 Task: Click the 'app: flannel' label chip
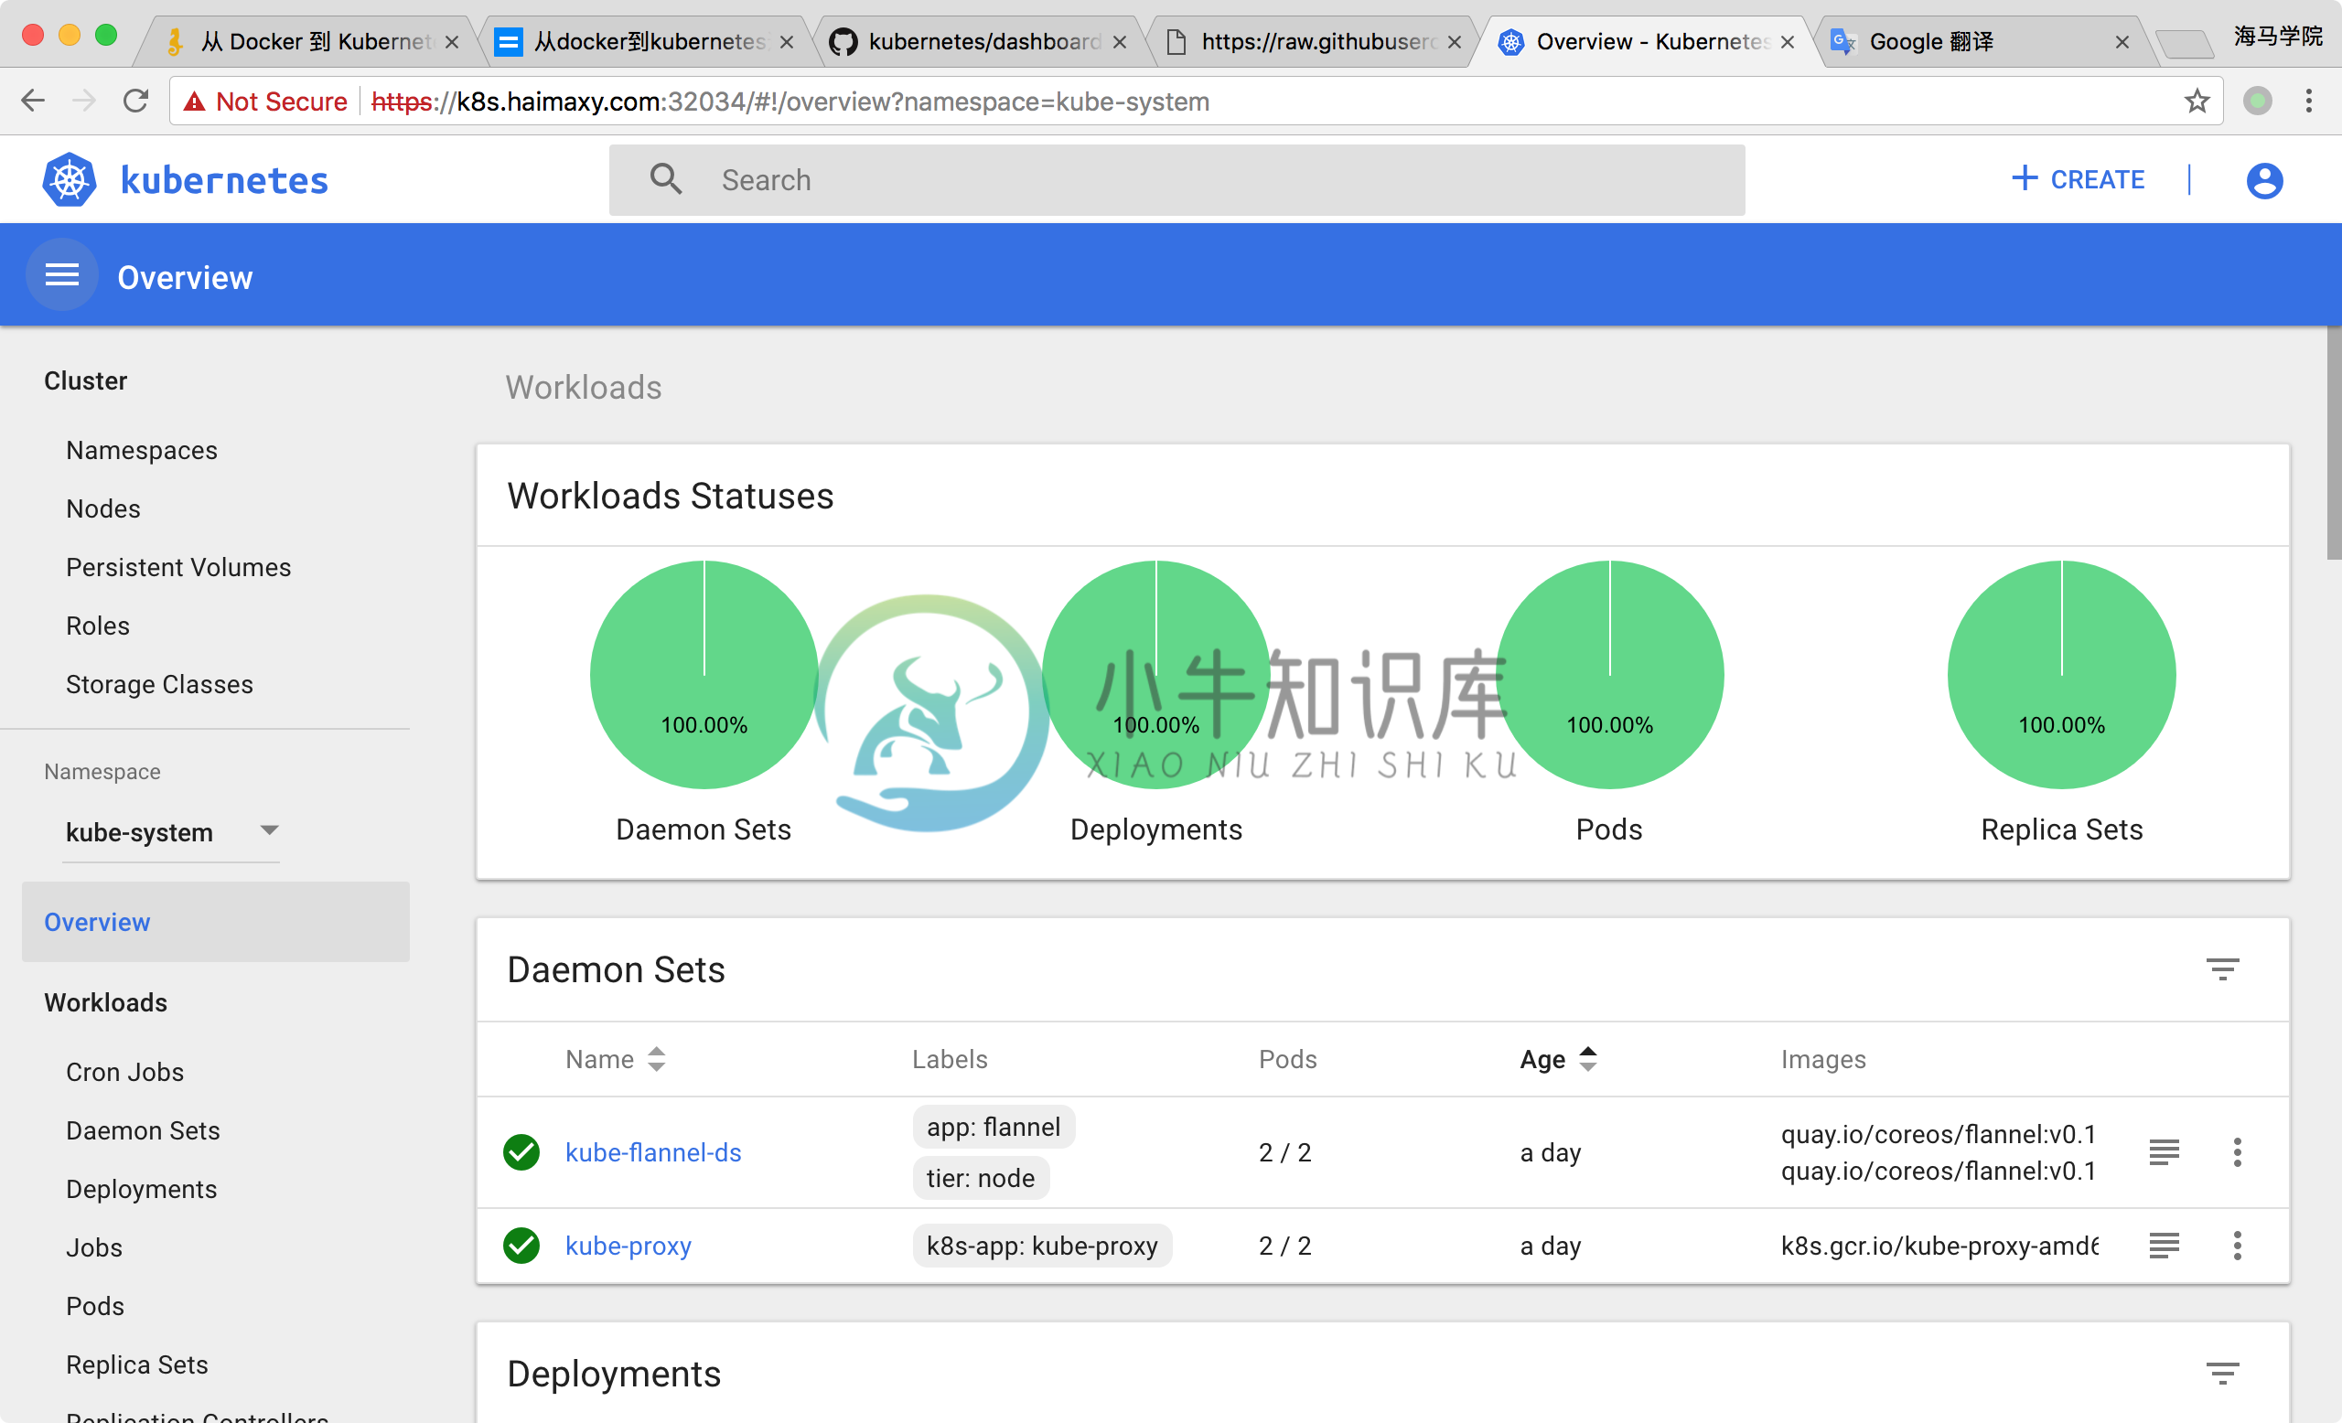(994, 1127)
